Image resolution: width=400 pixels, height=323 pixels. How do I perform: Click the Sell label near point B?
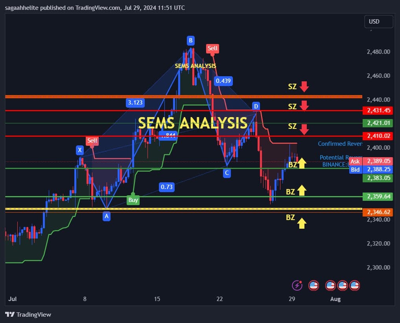coord(212,48)
